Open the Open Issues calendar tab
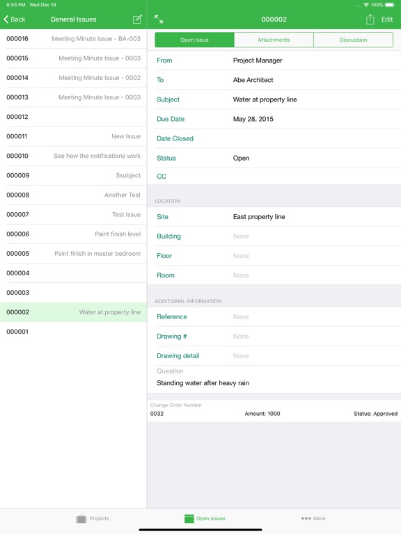Image resolution: width=401 pixels, height=534 pixels. coord(205,518)
